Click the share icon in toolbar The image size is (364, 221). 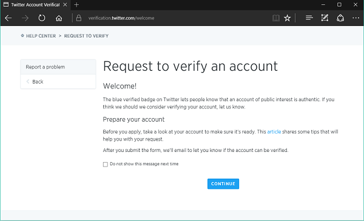coord(340,18)
